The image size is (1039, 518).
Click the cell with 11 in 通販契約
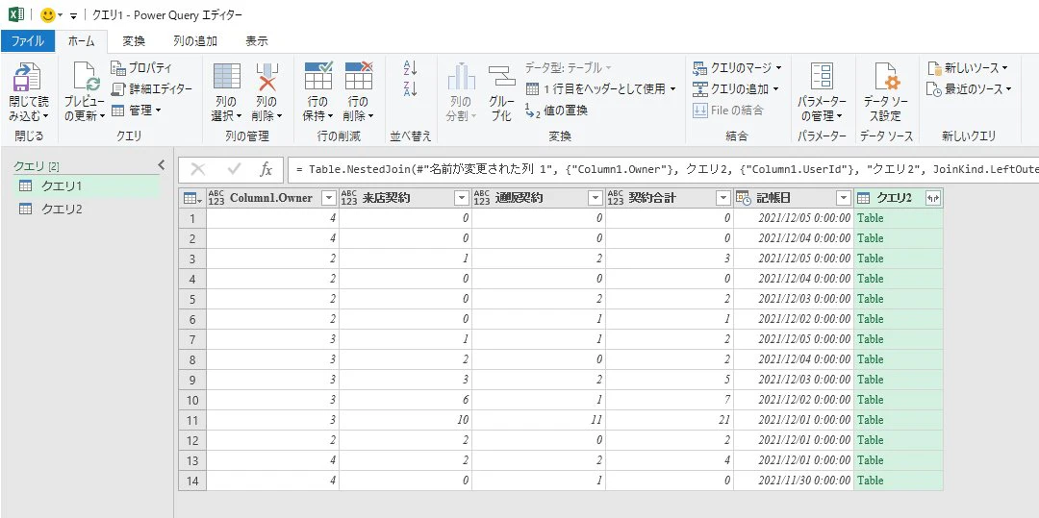coord(539,419)
